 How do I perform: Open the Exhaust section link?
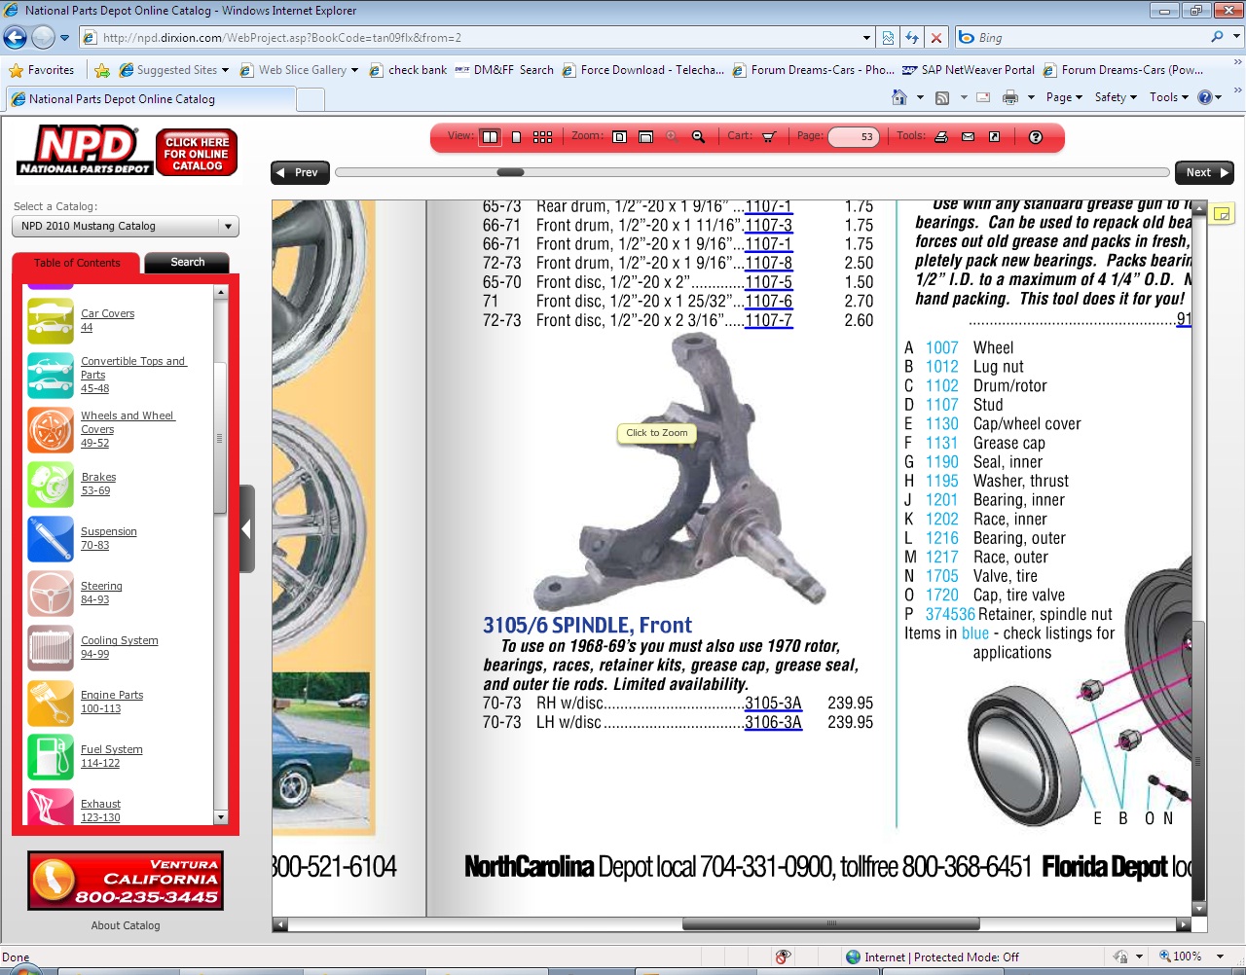(100, 804)
